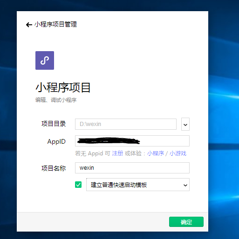Open the 项目目录 directory dropdown arrow
Image resolution: width=239 pixels, height=239 pixels.
pos(185,124)
